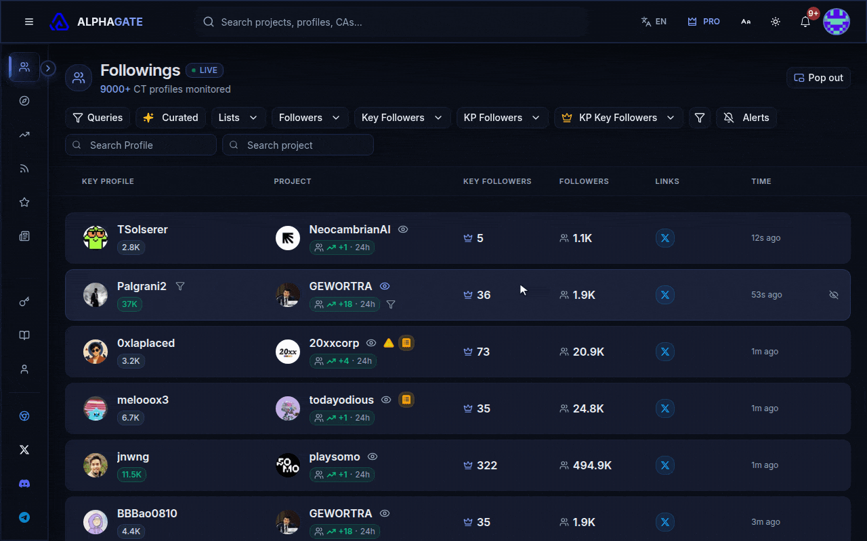The image size is (867, 541).
Task: Click the notes icon beside 20xxcorp
Action: (x=406, y=343)
